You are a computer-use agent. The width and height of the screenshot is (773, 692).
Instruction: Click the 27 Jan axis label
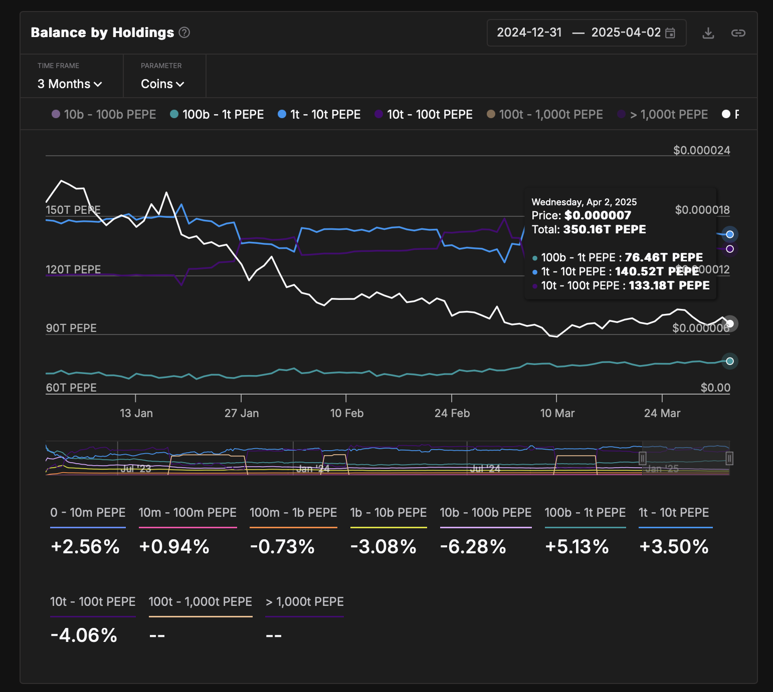[x=242, y=414]
